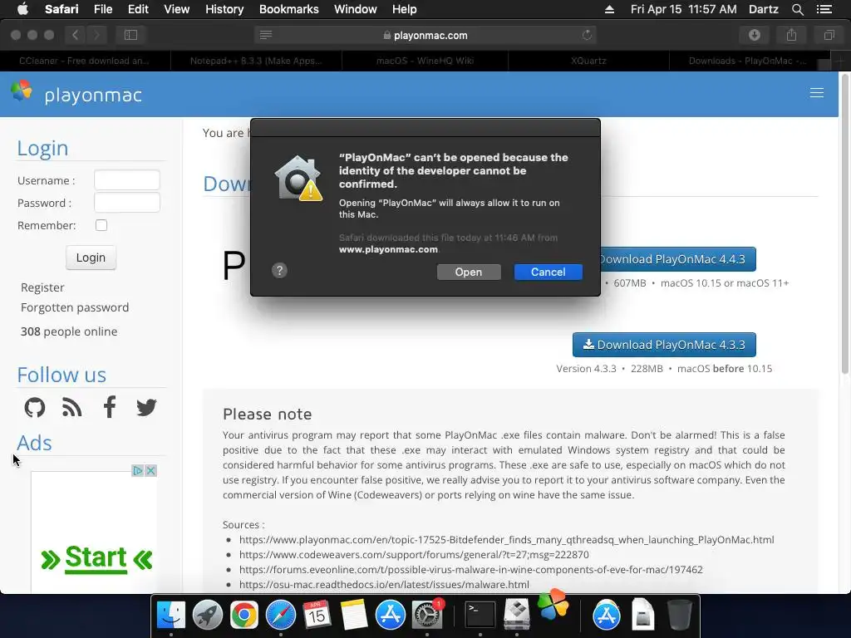The height and width of the screenshot is (638, 851).
Task: Open the Forgotten password link
Action: click(75, 307)
